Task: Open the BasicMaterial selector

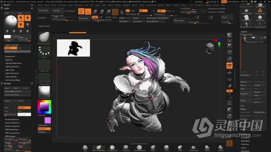Action: (x=44, y=93)
